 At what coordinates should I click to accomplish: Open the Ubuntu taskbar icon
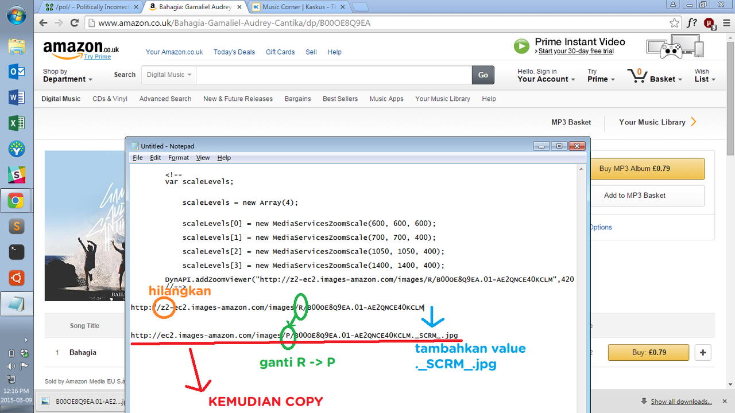click(16, 278)
